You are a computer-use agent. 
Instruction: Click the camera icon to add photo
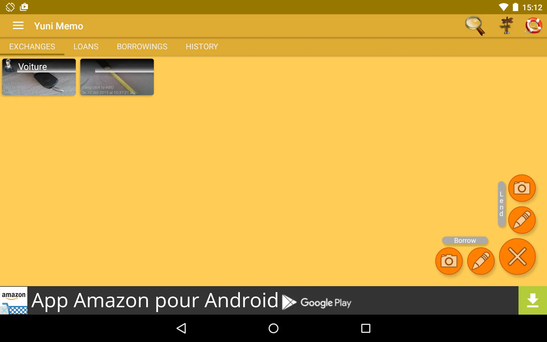point(521,188)
